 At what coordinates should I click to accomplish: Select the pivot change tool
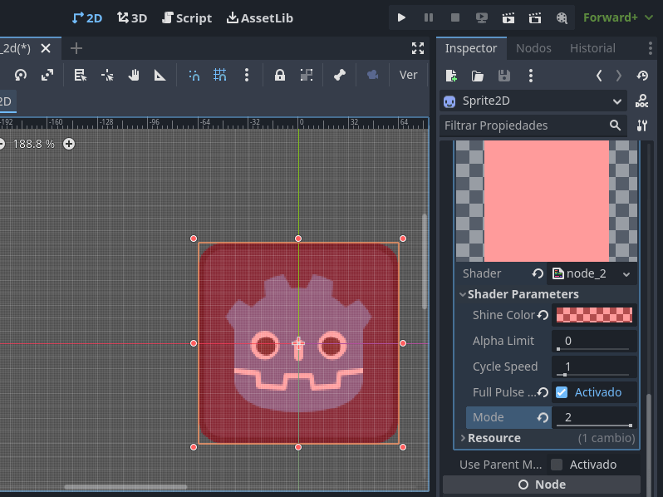tap(107, 76)
